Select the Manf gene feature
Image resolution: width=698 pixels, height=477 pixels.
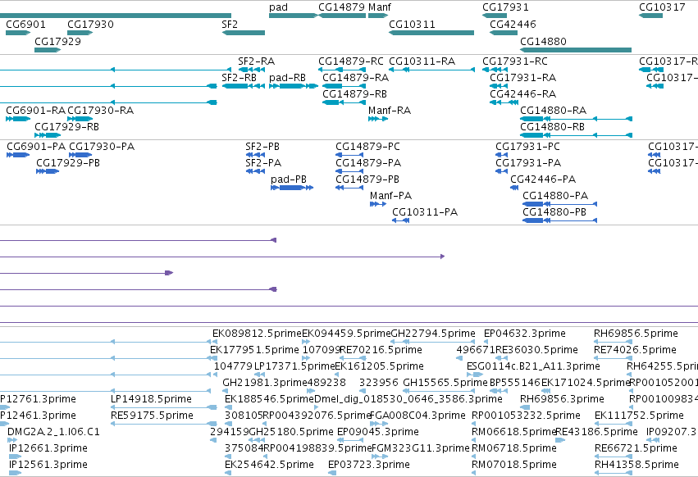pyautogui.click(x=378, y=16)
